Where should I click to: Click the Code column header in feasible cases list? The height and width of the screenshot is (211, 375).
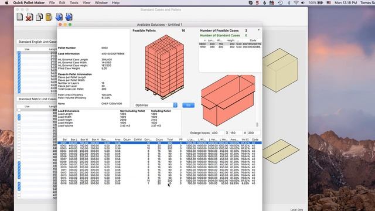point(253,40)
